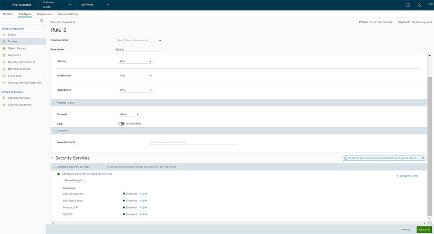Click the Object Groups sidebar icon
Viewport: 434px width, 234px height.
click(4, 48)
